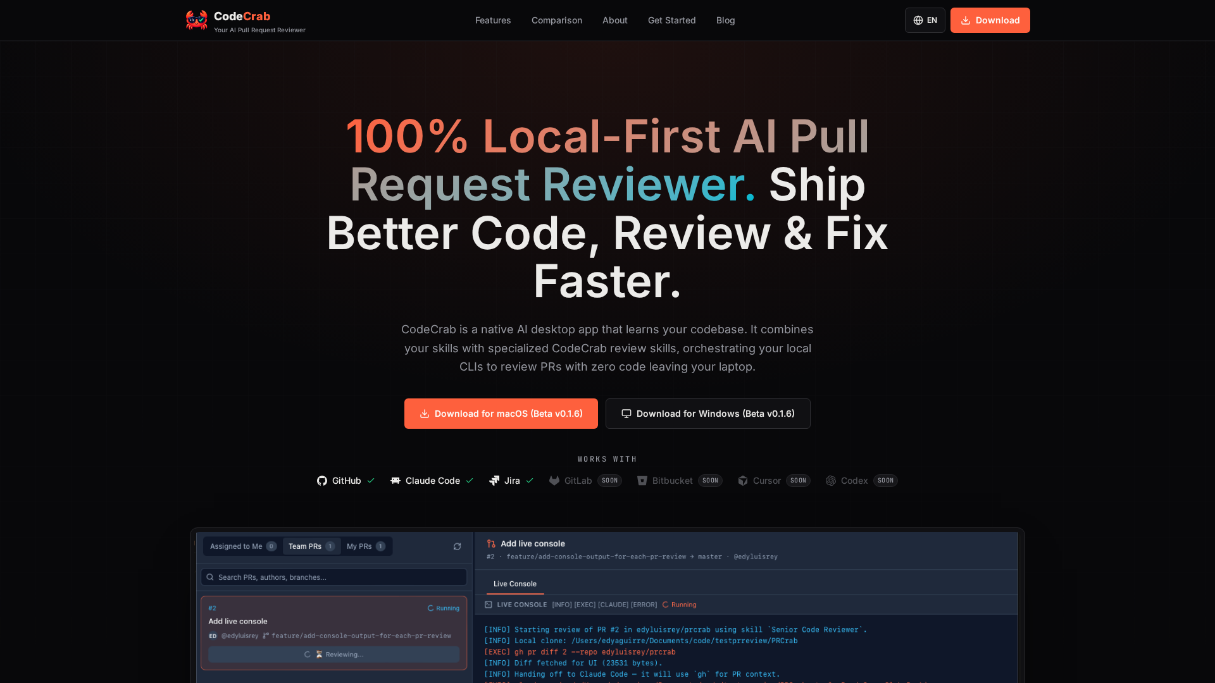Viewport: 1215px width, 683px height.
Task: Click the gh pr diff 2 EXEC log line
Action: click(x=580, y=652)
